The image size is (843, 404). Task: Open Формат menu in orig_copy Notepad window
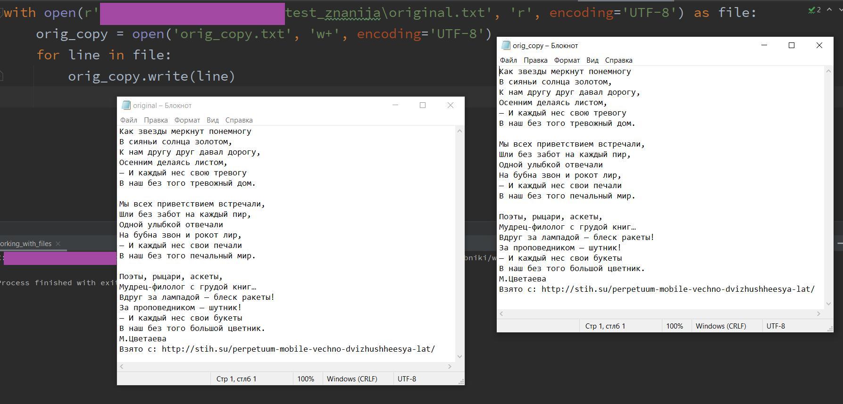[567, 60]
